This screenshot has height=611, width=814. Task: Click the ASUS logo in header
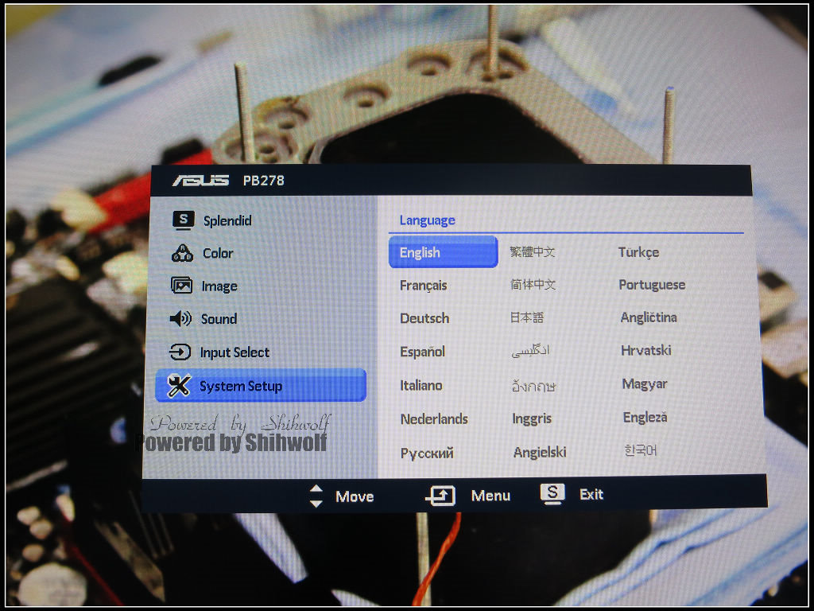coord(200,181)
